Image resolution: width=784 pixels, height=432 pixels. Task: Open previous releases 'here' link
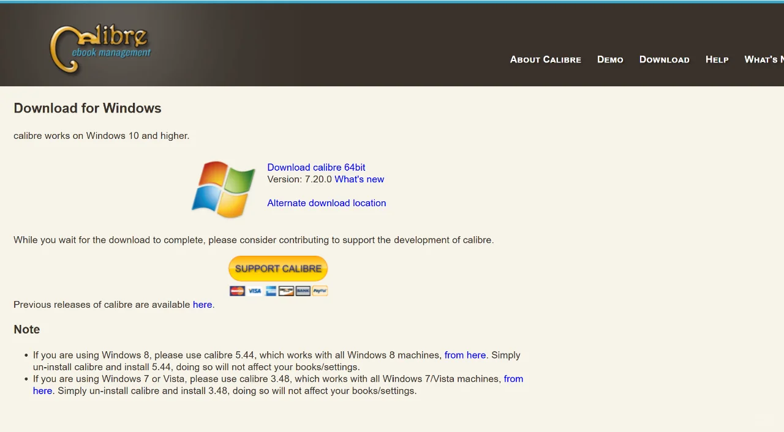202,305
